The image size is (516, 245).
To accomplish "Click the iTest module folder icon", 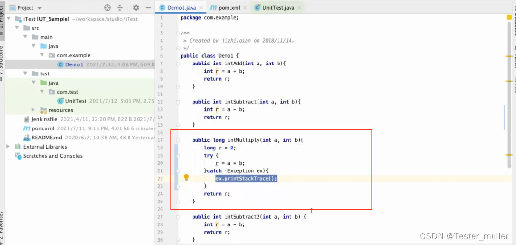I will click(18, 19).
